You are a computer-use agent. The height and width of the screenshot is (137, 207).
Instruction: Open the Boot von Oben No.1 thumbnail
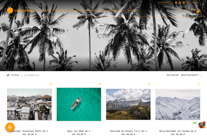(x=79, y=104)
